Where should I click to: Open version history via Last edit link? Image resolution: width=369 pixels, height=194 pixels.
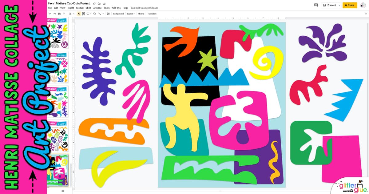coord(145,8)
